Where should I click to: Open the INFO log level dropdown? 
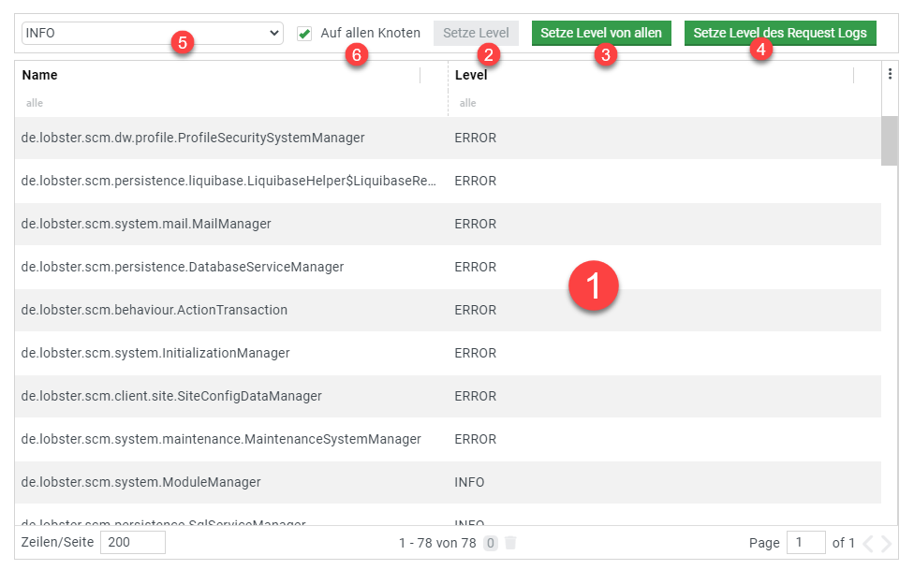[152, 34]
